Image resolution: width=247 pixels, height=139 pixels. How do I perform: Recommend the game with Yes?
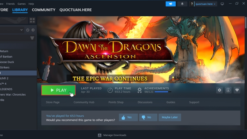pyautogui.click(x=128, y=117)
